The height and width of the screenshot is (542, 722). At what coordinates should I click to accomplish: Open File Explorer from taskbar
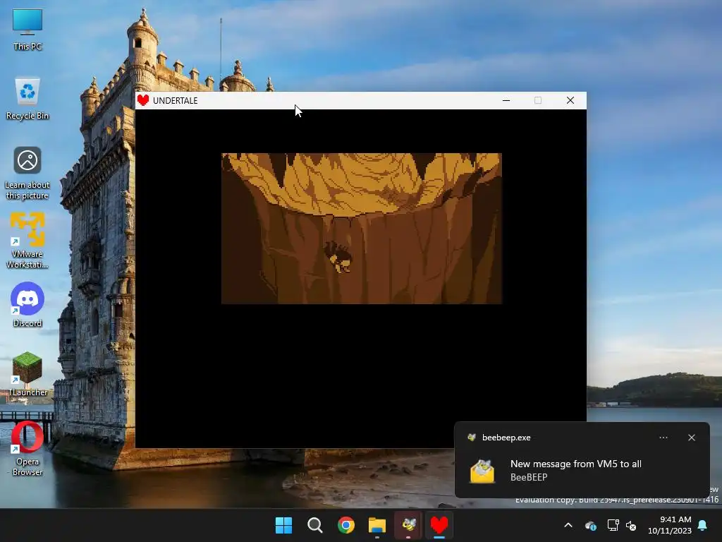pos(377,525)
